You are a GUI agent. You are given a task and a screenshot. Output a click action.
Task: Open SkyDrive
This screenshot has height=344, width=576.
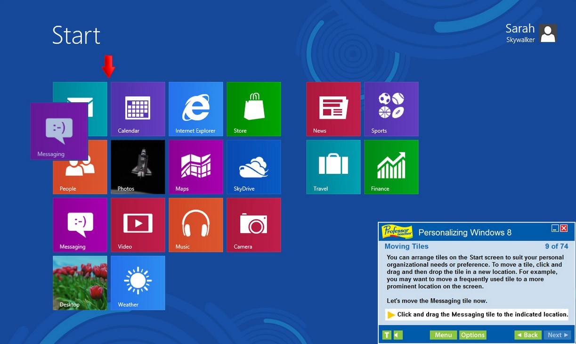253,167
